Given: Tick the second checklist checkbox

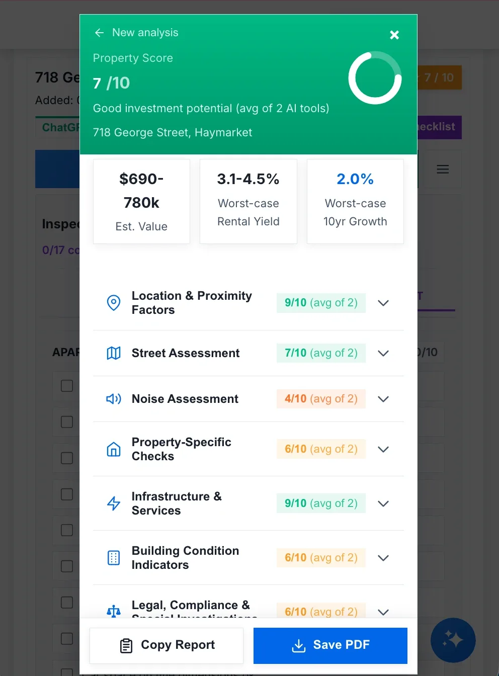Looking at the screenshot, I should tap(67, 422).
